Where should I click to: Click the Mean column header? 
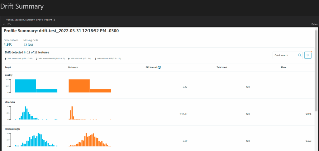(x=283, y=67)
